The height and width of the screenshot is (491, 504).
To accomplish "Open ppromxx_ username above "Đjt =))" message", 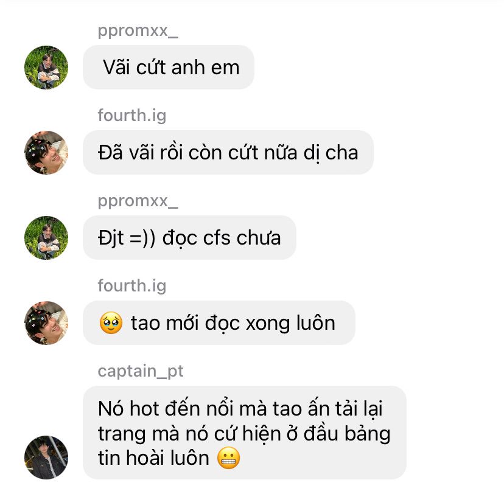I will tap(138, 201).
